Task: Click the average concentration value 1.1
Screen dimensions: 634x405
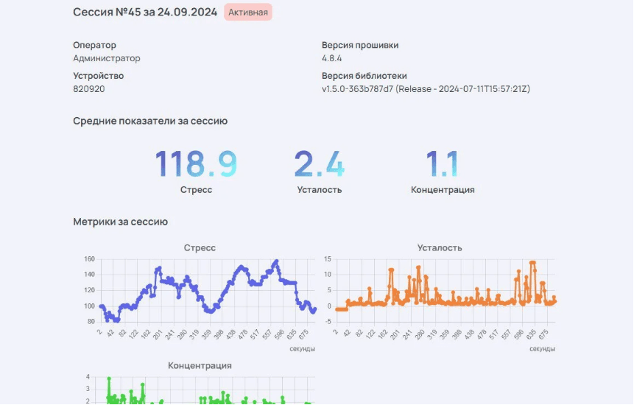Action: (442, 163)
